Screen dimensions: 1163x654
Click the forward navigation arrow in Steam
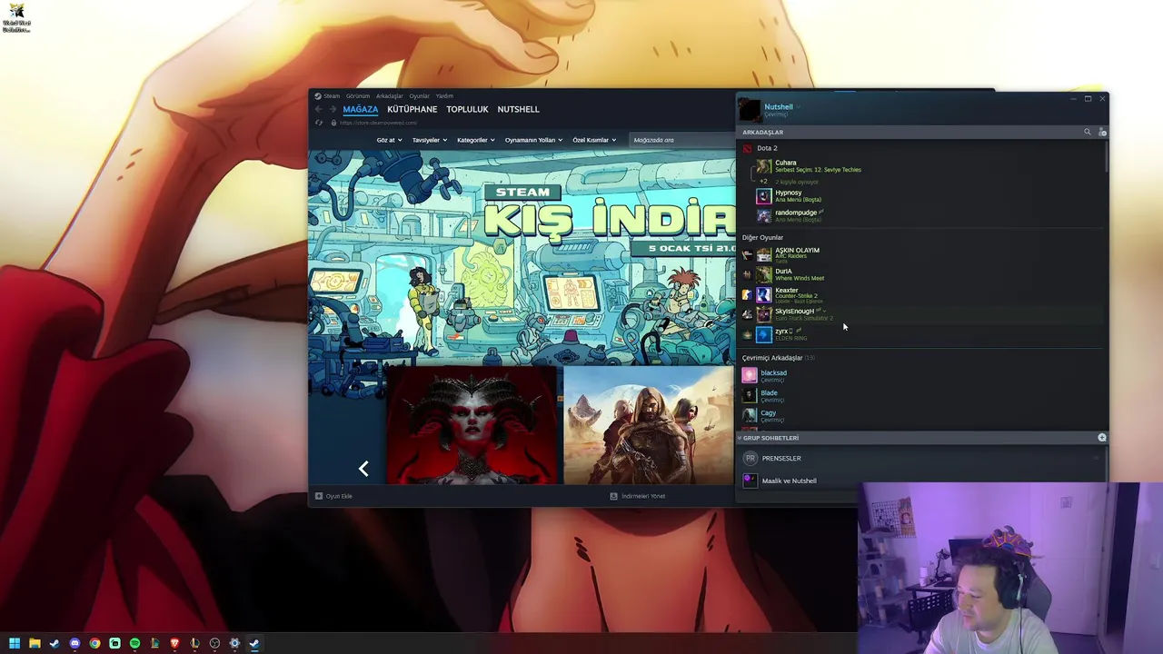click(x=333, y=109)
